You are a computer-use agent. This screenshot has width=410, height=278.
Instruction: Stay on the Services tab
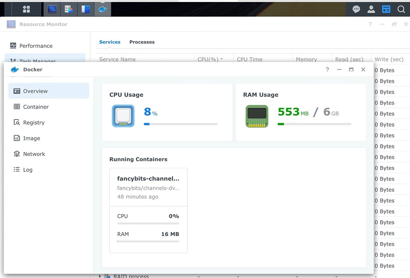pos(110,42)
